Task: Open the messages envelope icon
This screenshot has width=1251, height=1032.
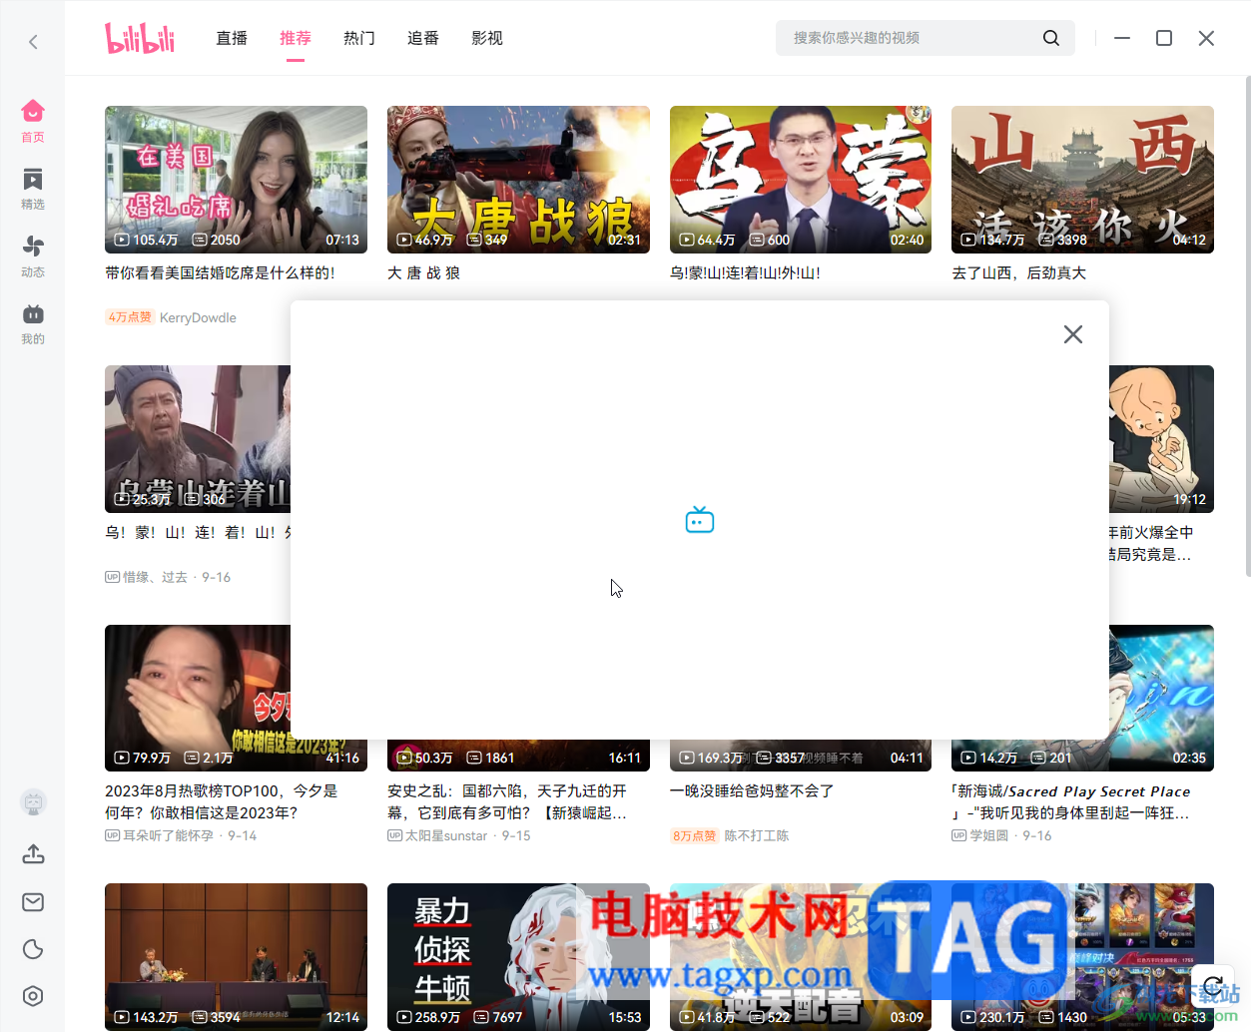Action: point(33,902)
